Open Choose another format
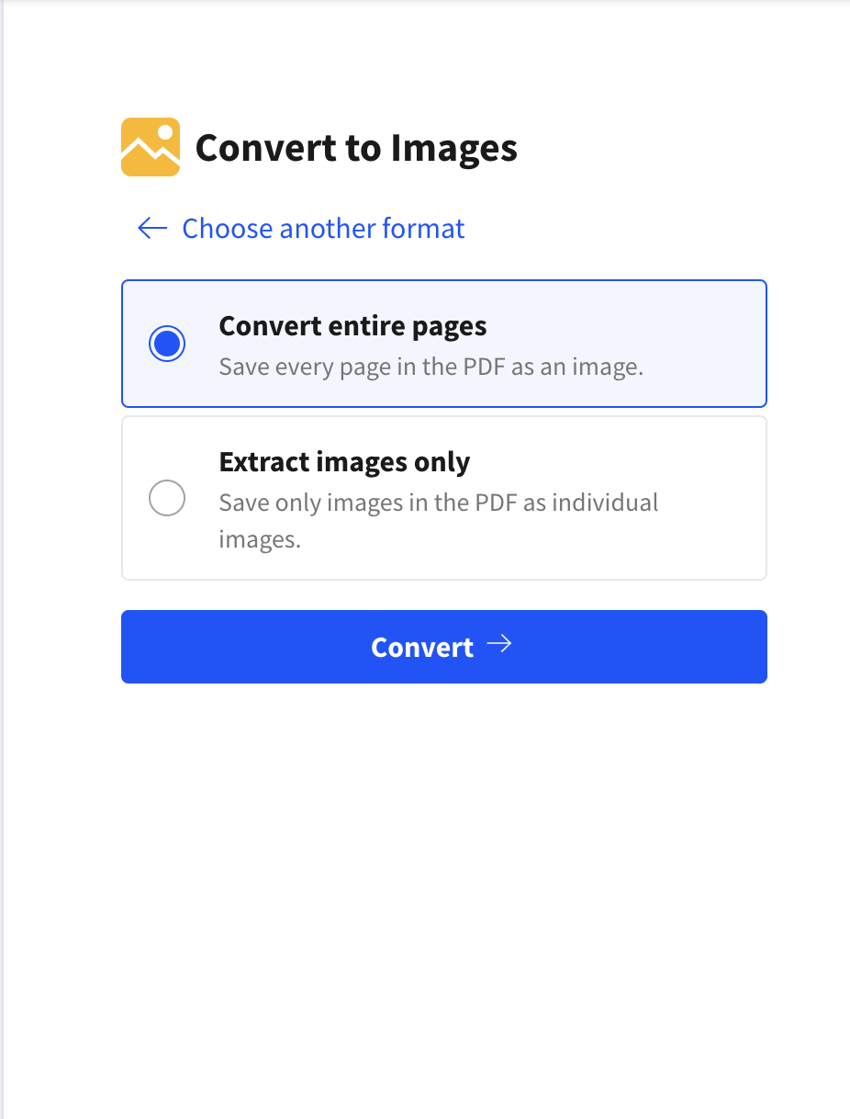Viewport: 850px width, 1119px height. coord(323,228)
